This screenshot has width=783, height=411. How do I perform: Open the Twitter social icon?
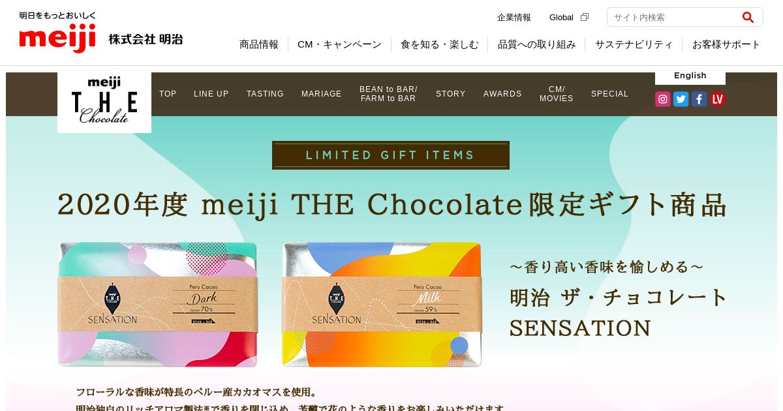[x=681, y=99]
